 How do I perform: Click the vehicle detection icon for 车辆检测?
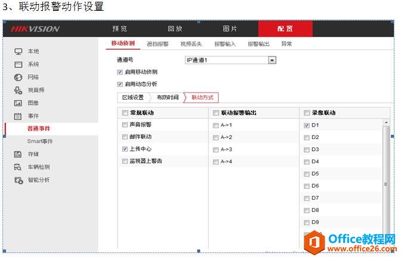click(x=18, y=167)
